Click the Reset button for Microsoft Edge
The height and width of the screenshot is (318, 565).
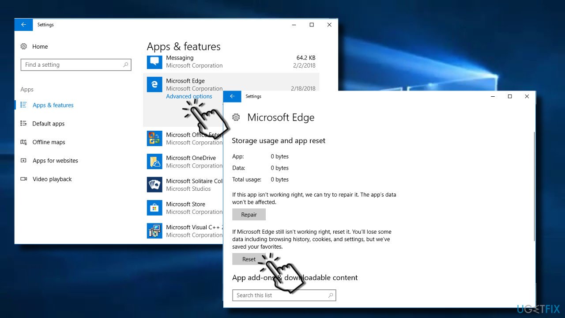(249, 259)
